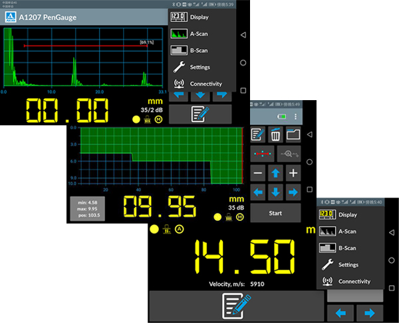Tap the left arrow in B-Scan controls
The image size is (399, 323).
coord(258,192)
